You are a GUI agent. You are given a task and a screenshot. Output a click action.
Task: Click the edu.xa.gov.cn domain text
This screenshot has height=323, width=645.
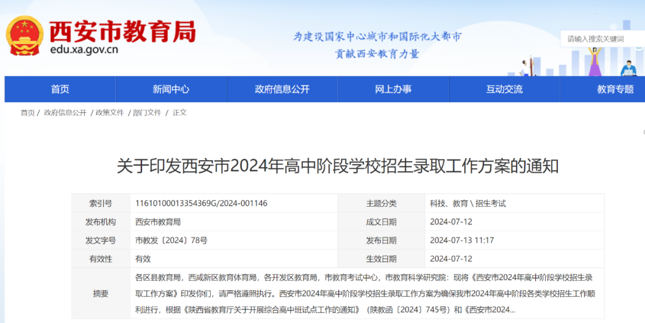click(x=84, y=50)
